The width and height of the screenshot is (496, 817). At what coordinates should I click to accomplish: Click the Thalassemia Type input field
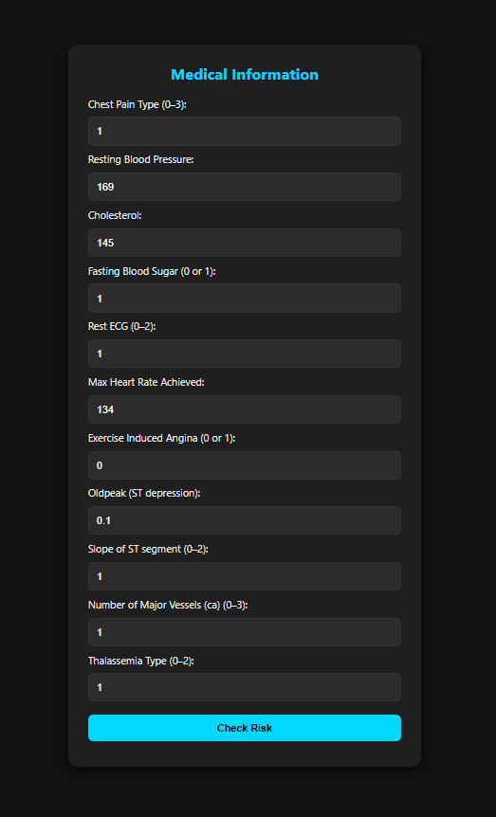click(244, 687)
